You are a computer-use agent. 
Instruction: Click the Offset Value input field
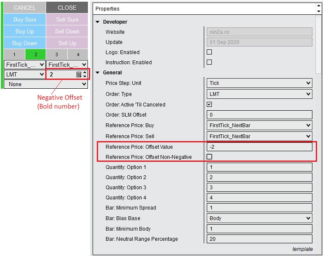pos(260,147)
